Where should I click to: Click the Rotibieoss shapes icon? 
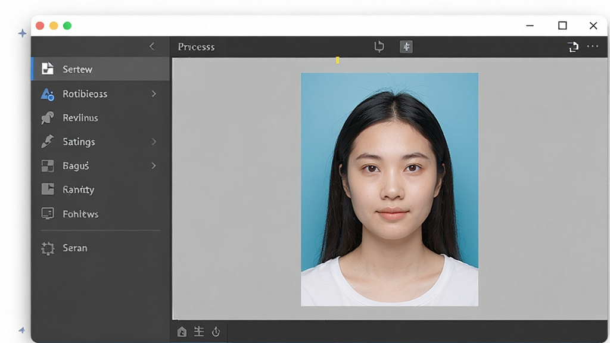(x=48, y=94)
